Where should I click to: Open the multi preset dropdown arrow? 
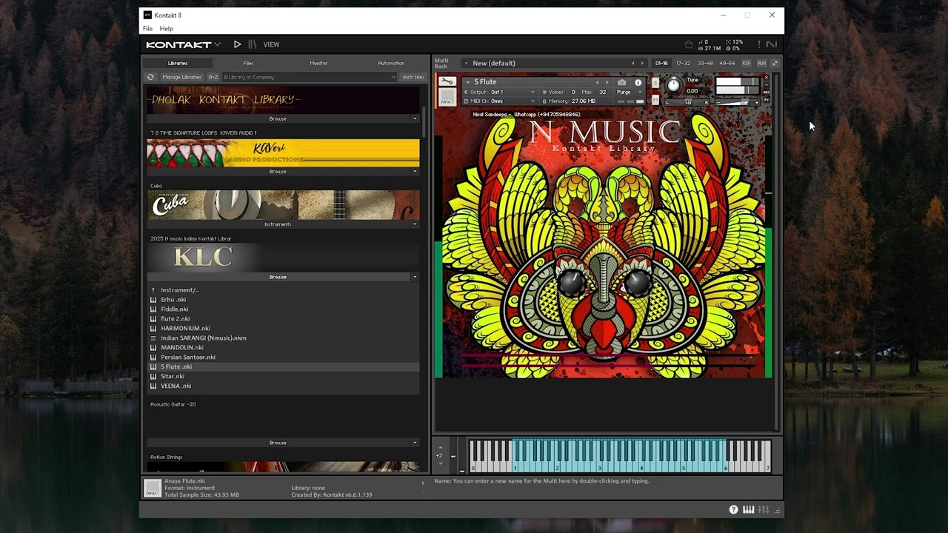click(466, 63)
